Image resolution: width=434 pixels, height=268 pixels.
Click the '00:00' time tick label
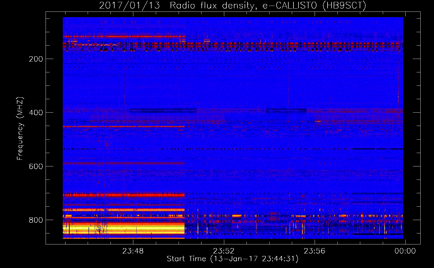pos(405,251)
